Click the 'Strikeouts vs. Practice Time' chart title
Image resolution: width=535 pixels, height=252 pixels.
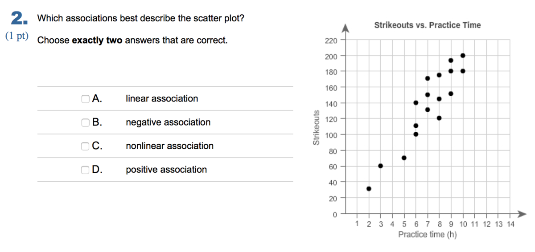[428, 25]
